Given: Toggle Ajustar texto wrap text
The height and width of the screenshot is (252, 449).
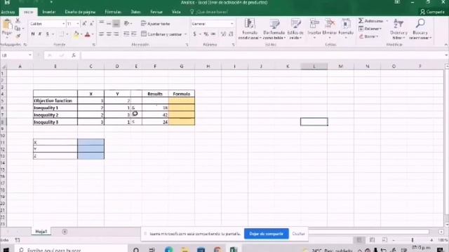Looking at the screenshot, I should click(156, 24).
